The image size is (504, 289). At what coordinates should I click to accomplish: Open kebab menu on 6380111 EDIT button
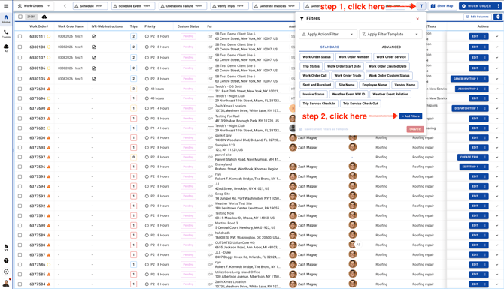[485, 36]
